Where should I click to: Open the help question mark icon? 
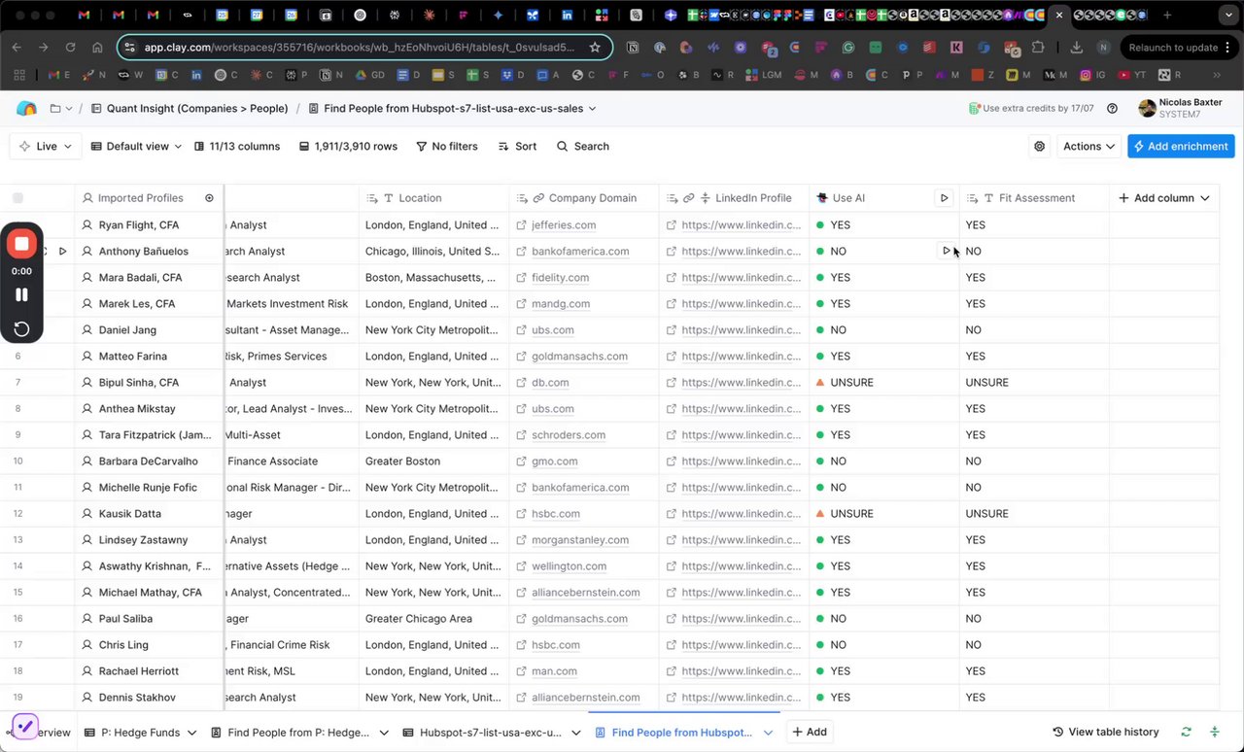pos(1112,109)
